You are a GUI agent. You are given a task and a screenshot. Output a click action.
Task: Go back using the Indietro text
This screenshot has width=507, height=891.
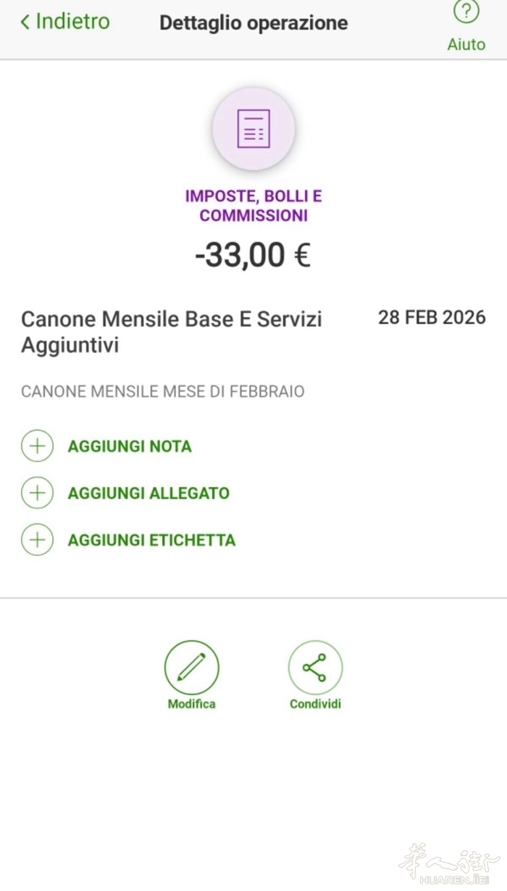(x=72, y=22)
